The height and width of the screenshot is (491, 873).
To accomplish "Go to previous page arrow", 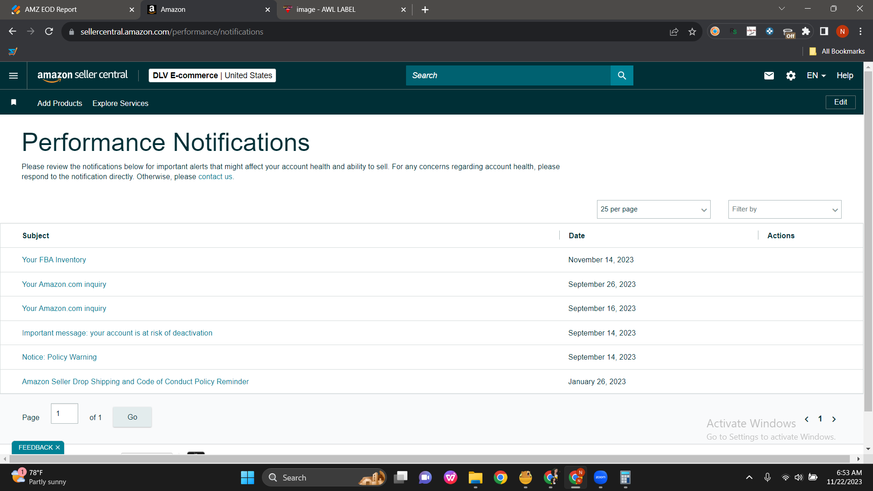I will point(807,419).
